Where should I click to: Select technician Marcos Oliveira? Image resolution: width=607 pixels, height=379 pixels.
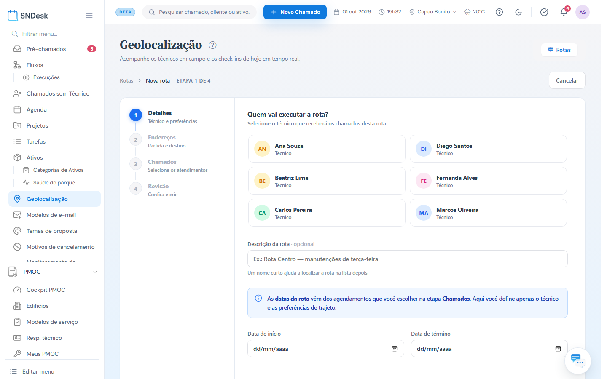[488, 213]
